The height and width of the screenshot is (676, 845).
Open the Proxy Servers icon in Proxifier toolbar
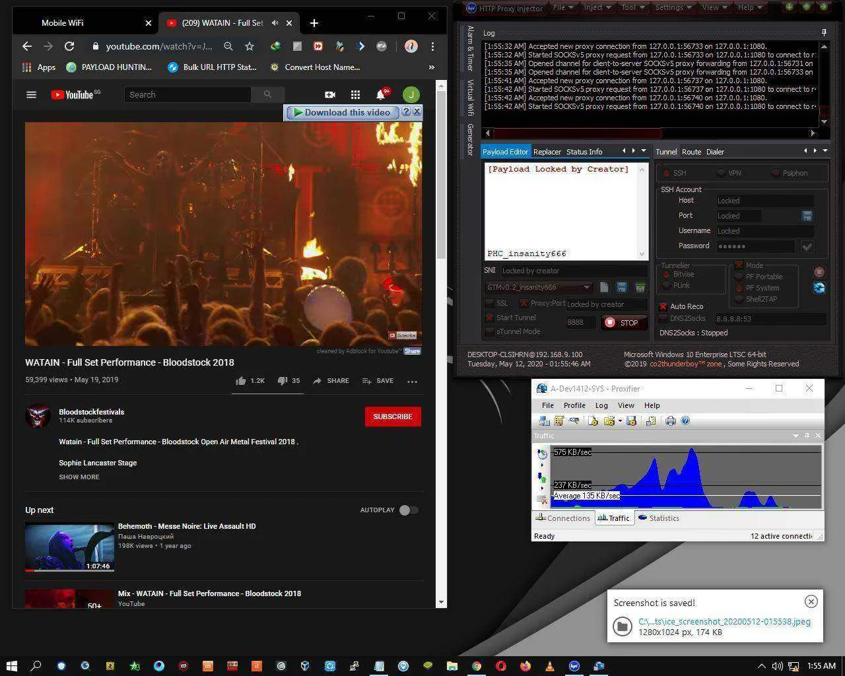click(x=544, y=421)
